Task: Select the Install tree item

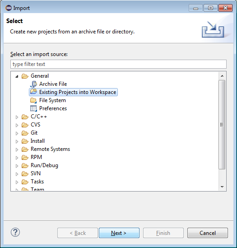Action: tap(37, 141)
